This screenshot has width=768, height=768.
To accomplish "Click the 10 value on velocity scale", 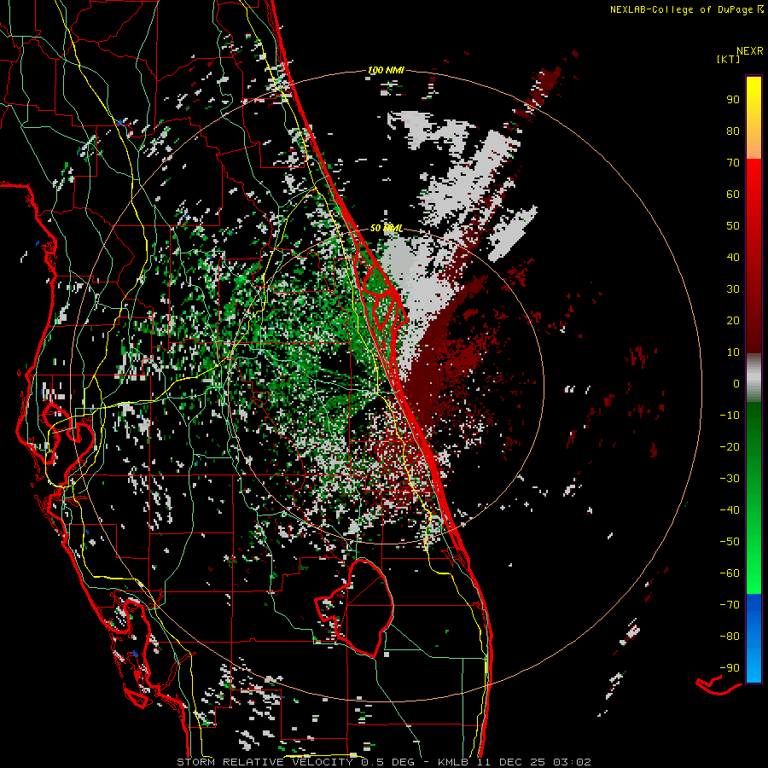I will pyautogui.click(x=733, y=352).
